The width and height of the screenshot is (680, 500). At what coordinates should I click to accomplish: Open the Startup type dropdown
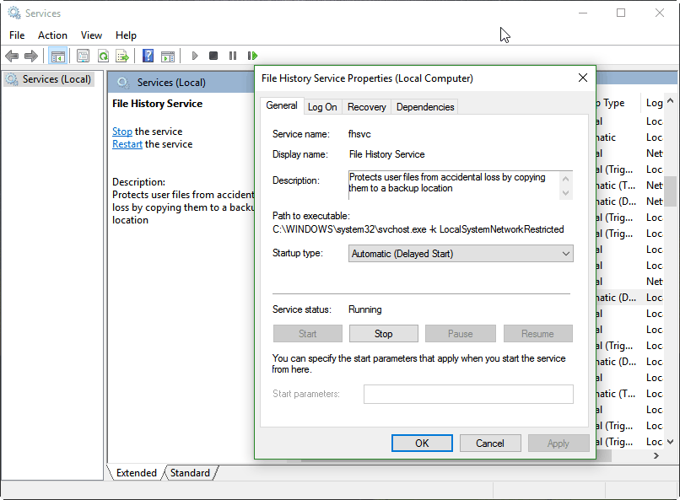[461, 254]
